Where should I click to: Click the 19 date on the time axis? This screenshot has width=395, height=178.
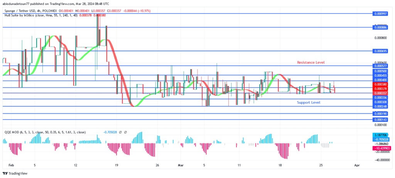click(x=116, y=165)
